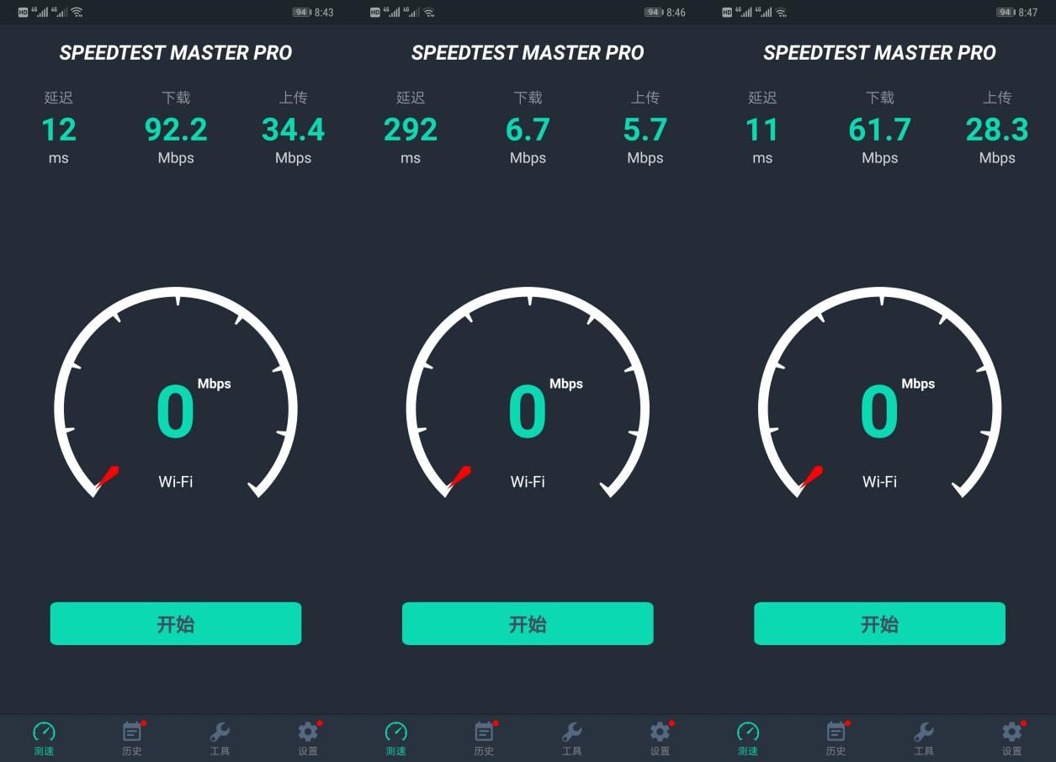This screenshot has width=1056, height=762.
Task: Open 工具 wrench tab in 8:46 screen
Action: 571,738
